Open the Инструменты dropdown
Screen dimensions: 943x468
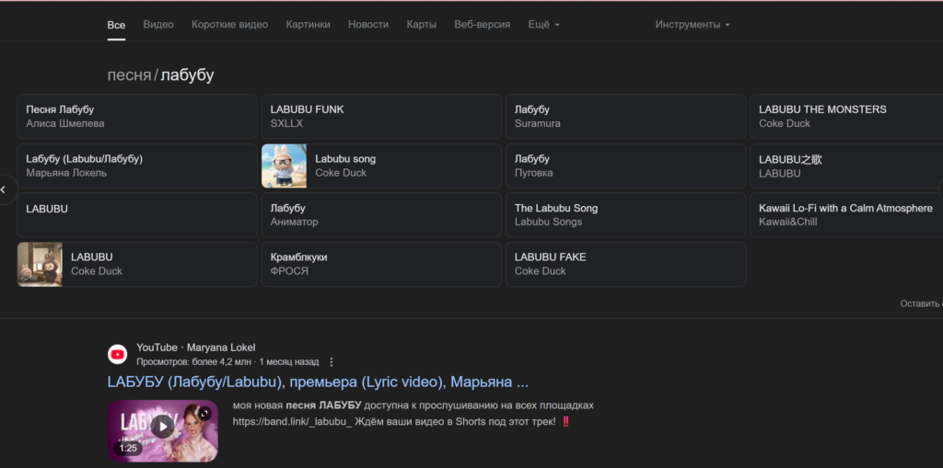tap(693, 25)
